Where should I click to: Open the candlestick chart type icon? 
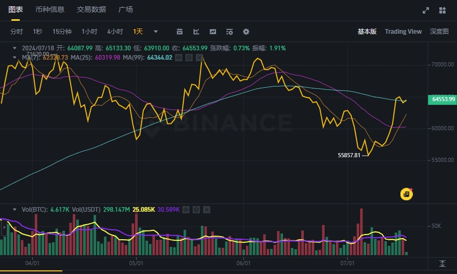pos(180,32)
